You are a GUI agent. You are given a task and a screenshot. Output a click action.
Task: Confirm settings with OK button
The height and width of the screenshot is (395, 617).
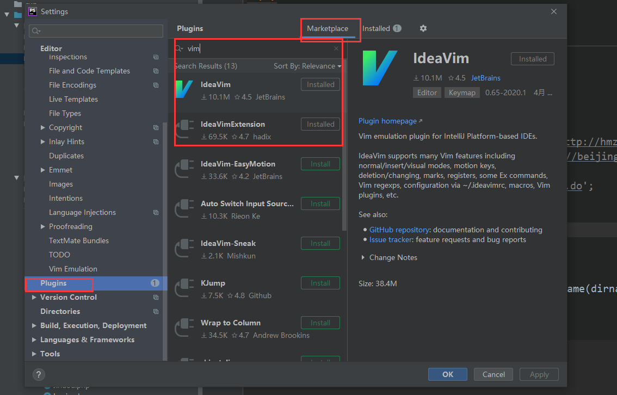coord(447,374)
